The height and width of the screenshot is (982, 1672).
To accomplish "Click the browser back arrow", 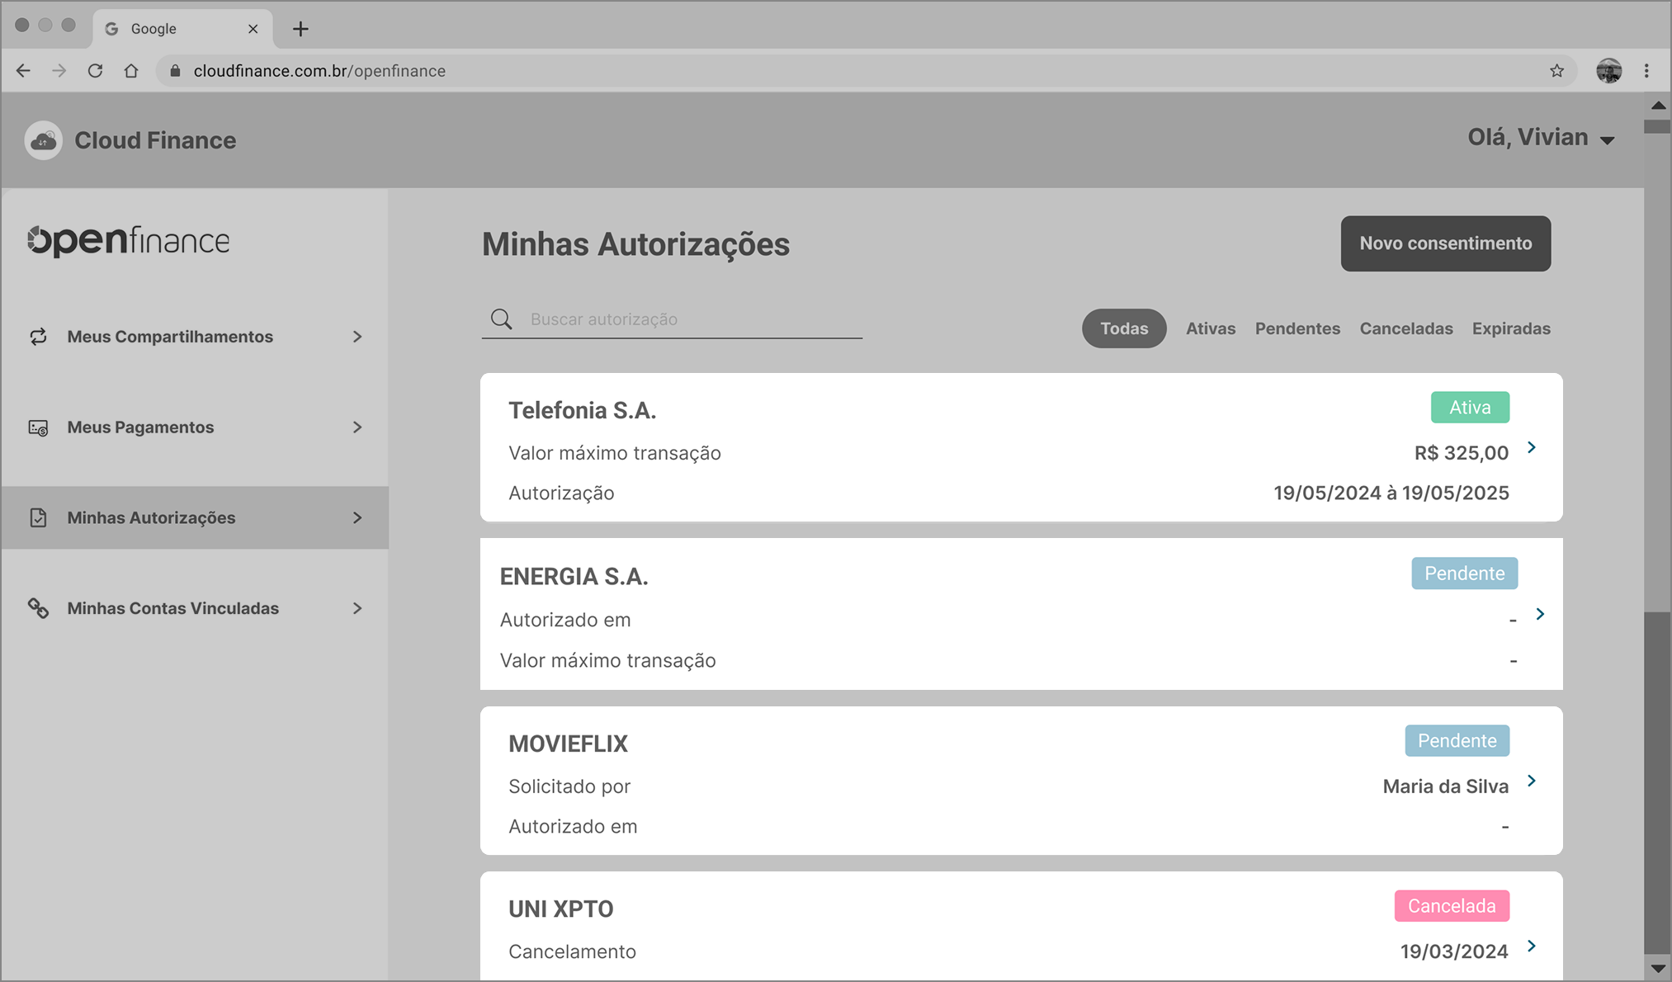I will tap(23, 71).
